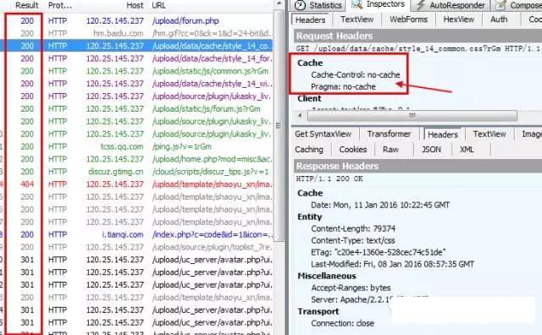Viewport: 542px width, 335px height.
Task: Open the HexView request tab
Action: click(x=459, y=19)
